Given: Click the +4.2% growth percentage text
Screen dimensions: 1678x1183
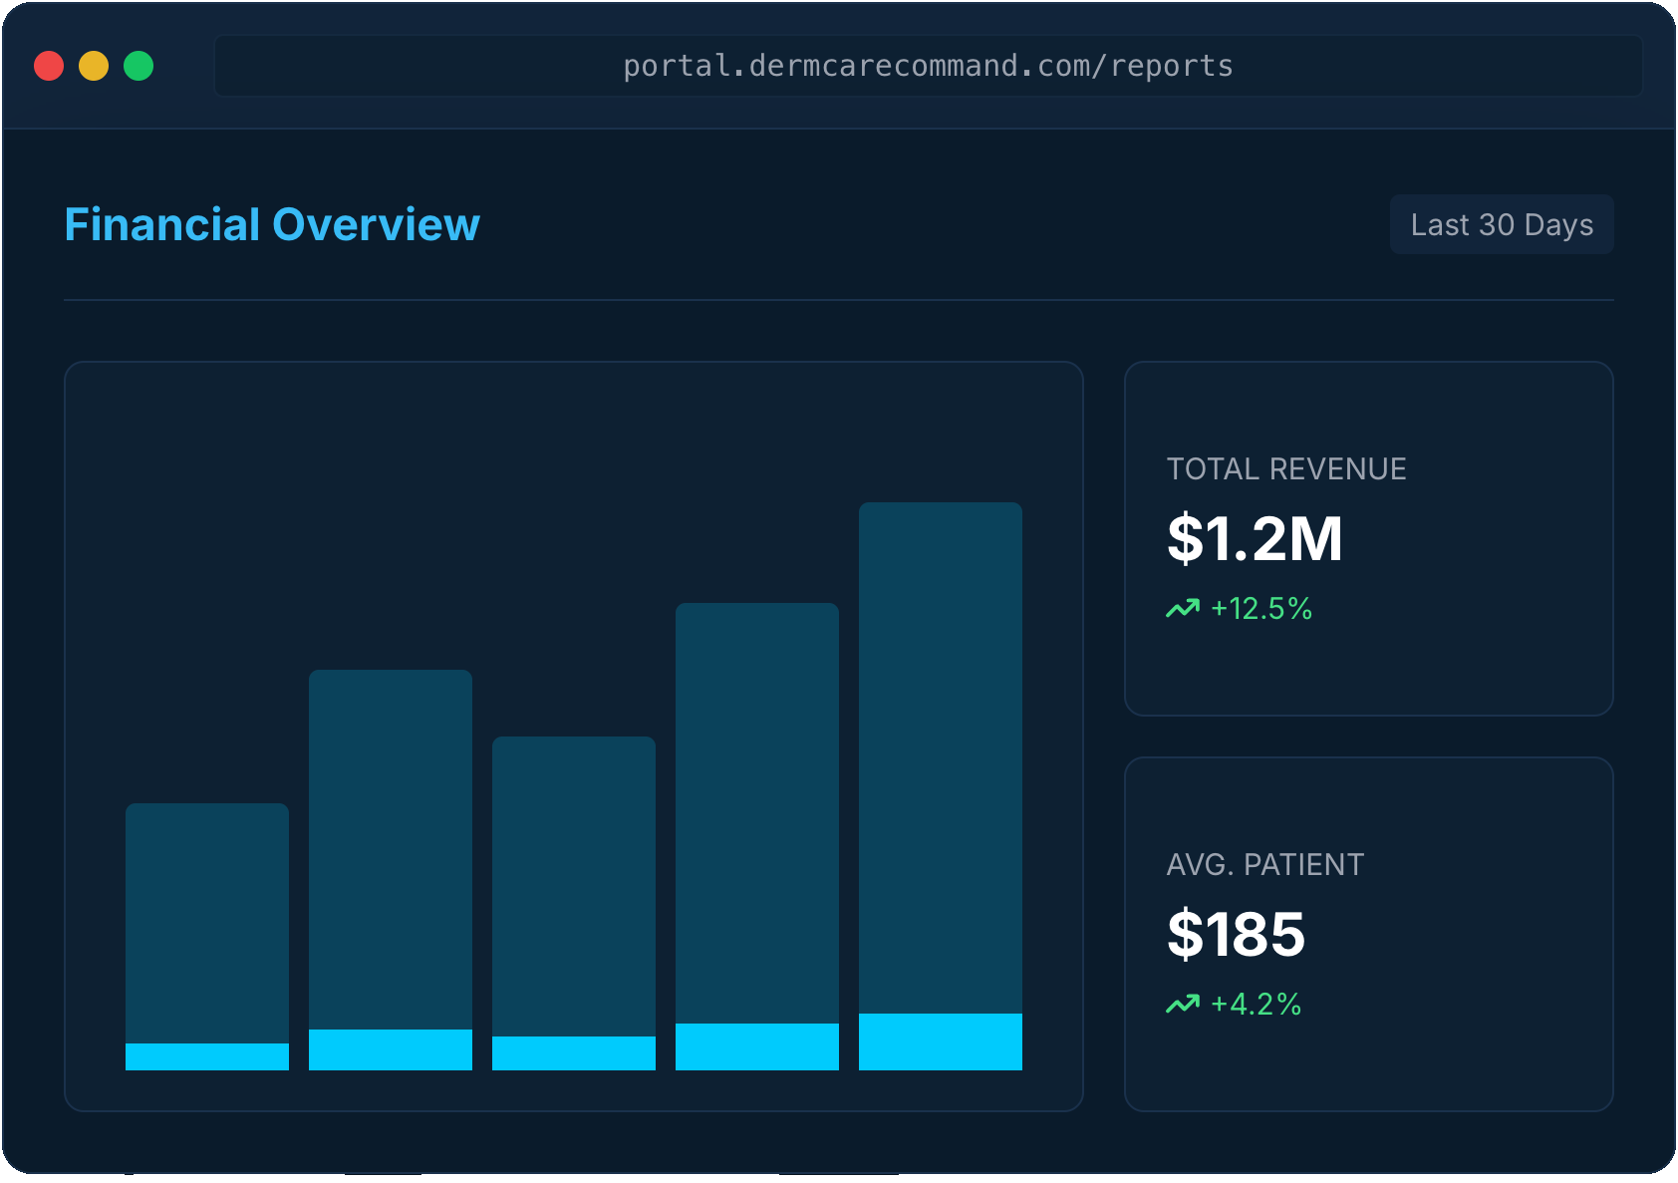Looking at the screenshot, I should (1256, 1004).
